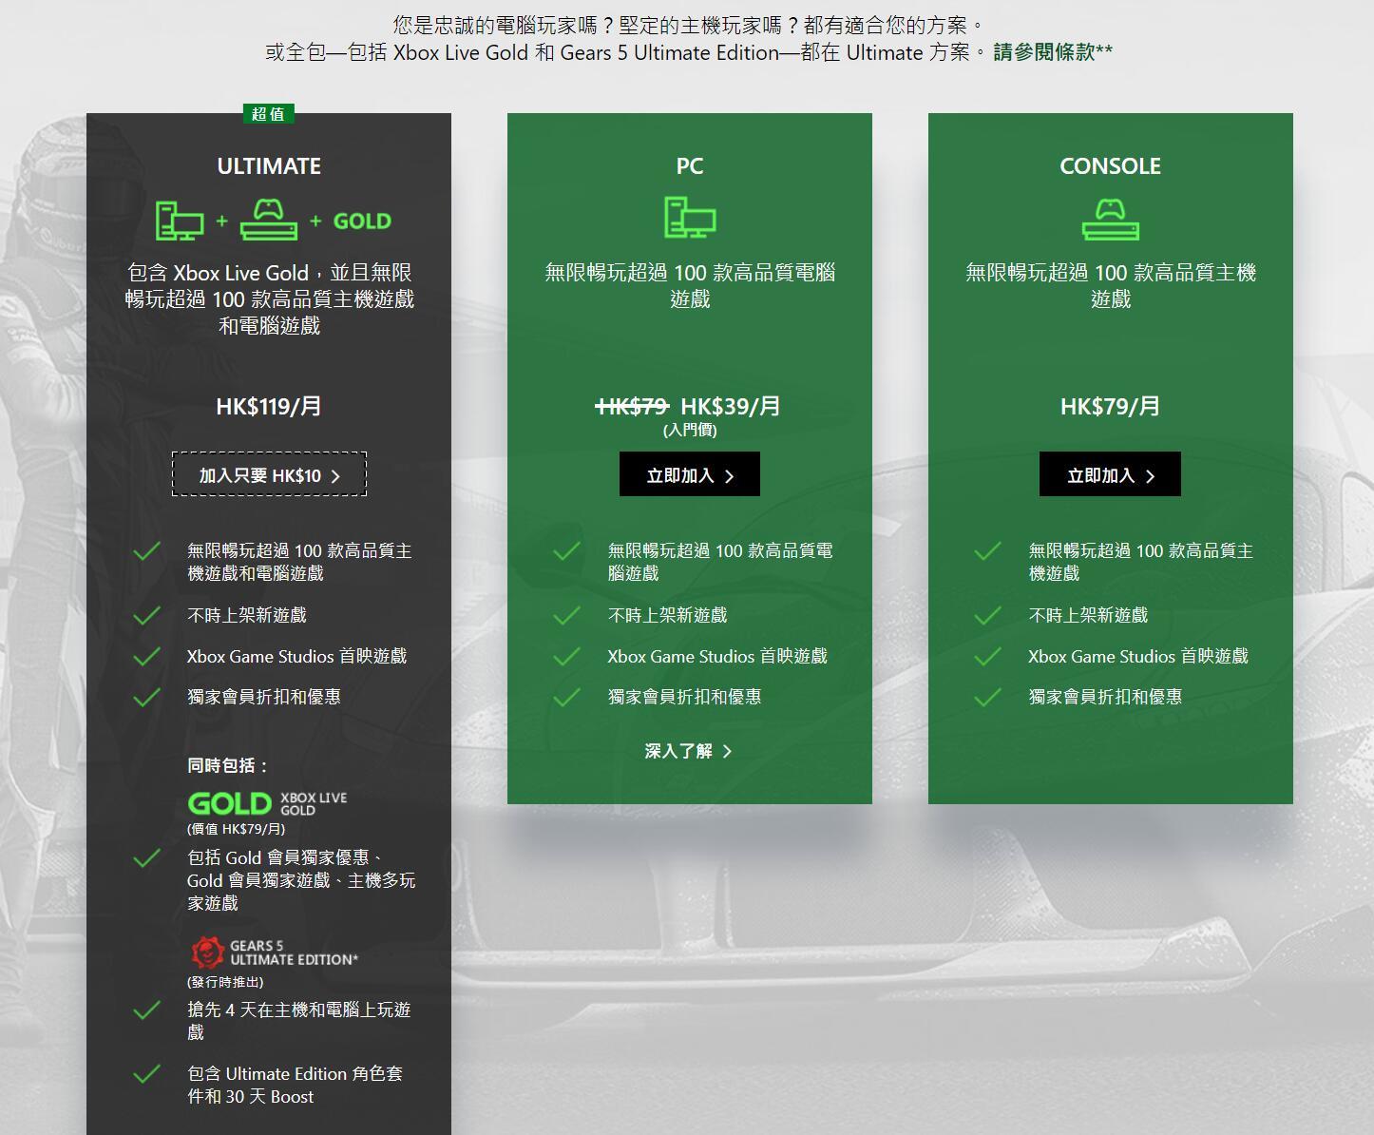The image size is (1374, 1135).
Task: Click PC card description 無限暢玩超過 100 款高品質電腦遊戲
Action: coord(690,286)
